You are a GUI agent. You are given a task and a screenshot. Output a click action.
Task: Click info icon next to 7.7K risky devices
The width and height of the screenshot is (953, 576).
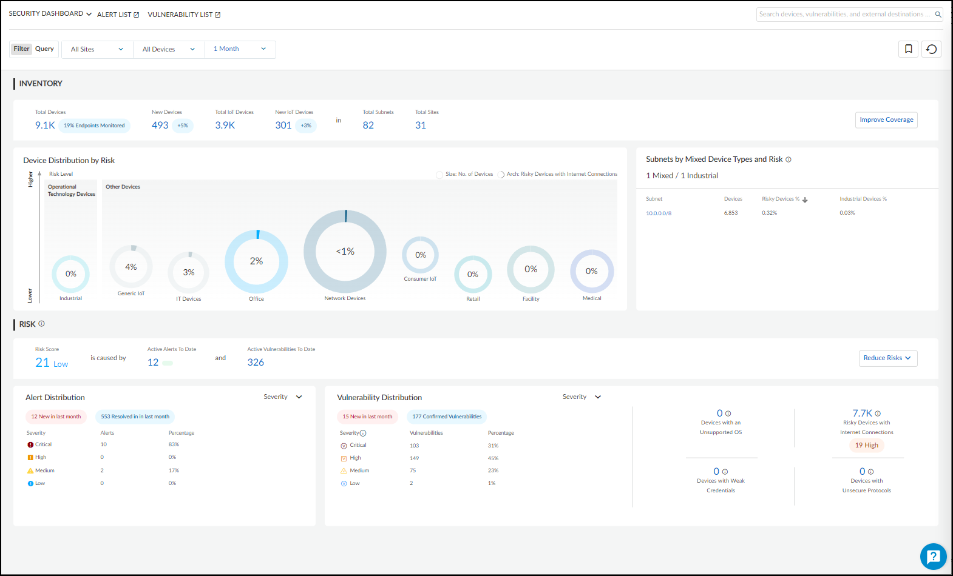point(878,414)
